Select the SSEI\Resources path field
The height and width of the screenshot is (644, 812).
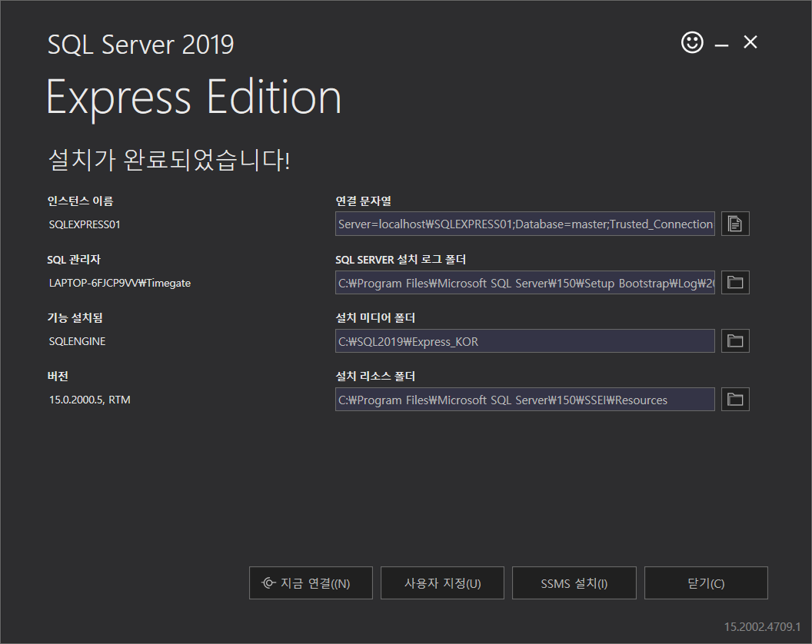point(525,399)
